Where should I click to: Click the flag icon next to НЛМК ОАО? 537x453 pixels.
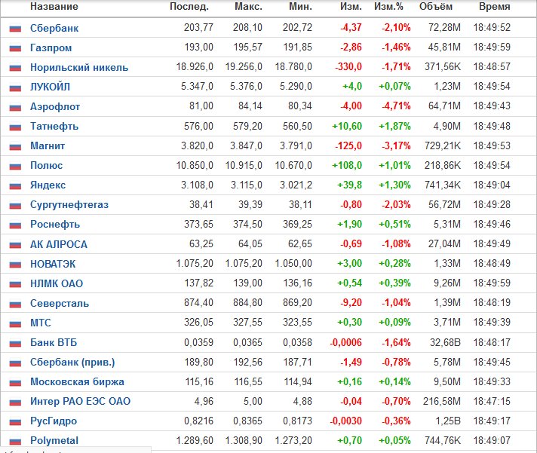pos(15,283)
